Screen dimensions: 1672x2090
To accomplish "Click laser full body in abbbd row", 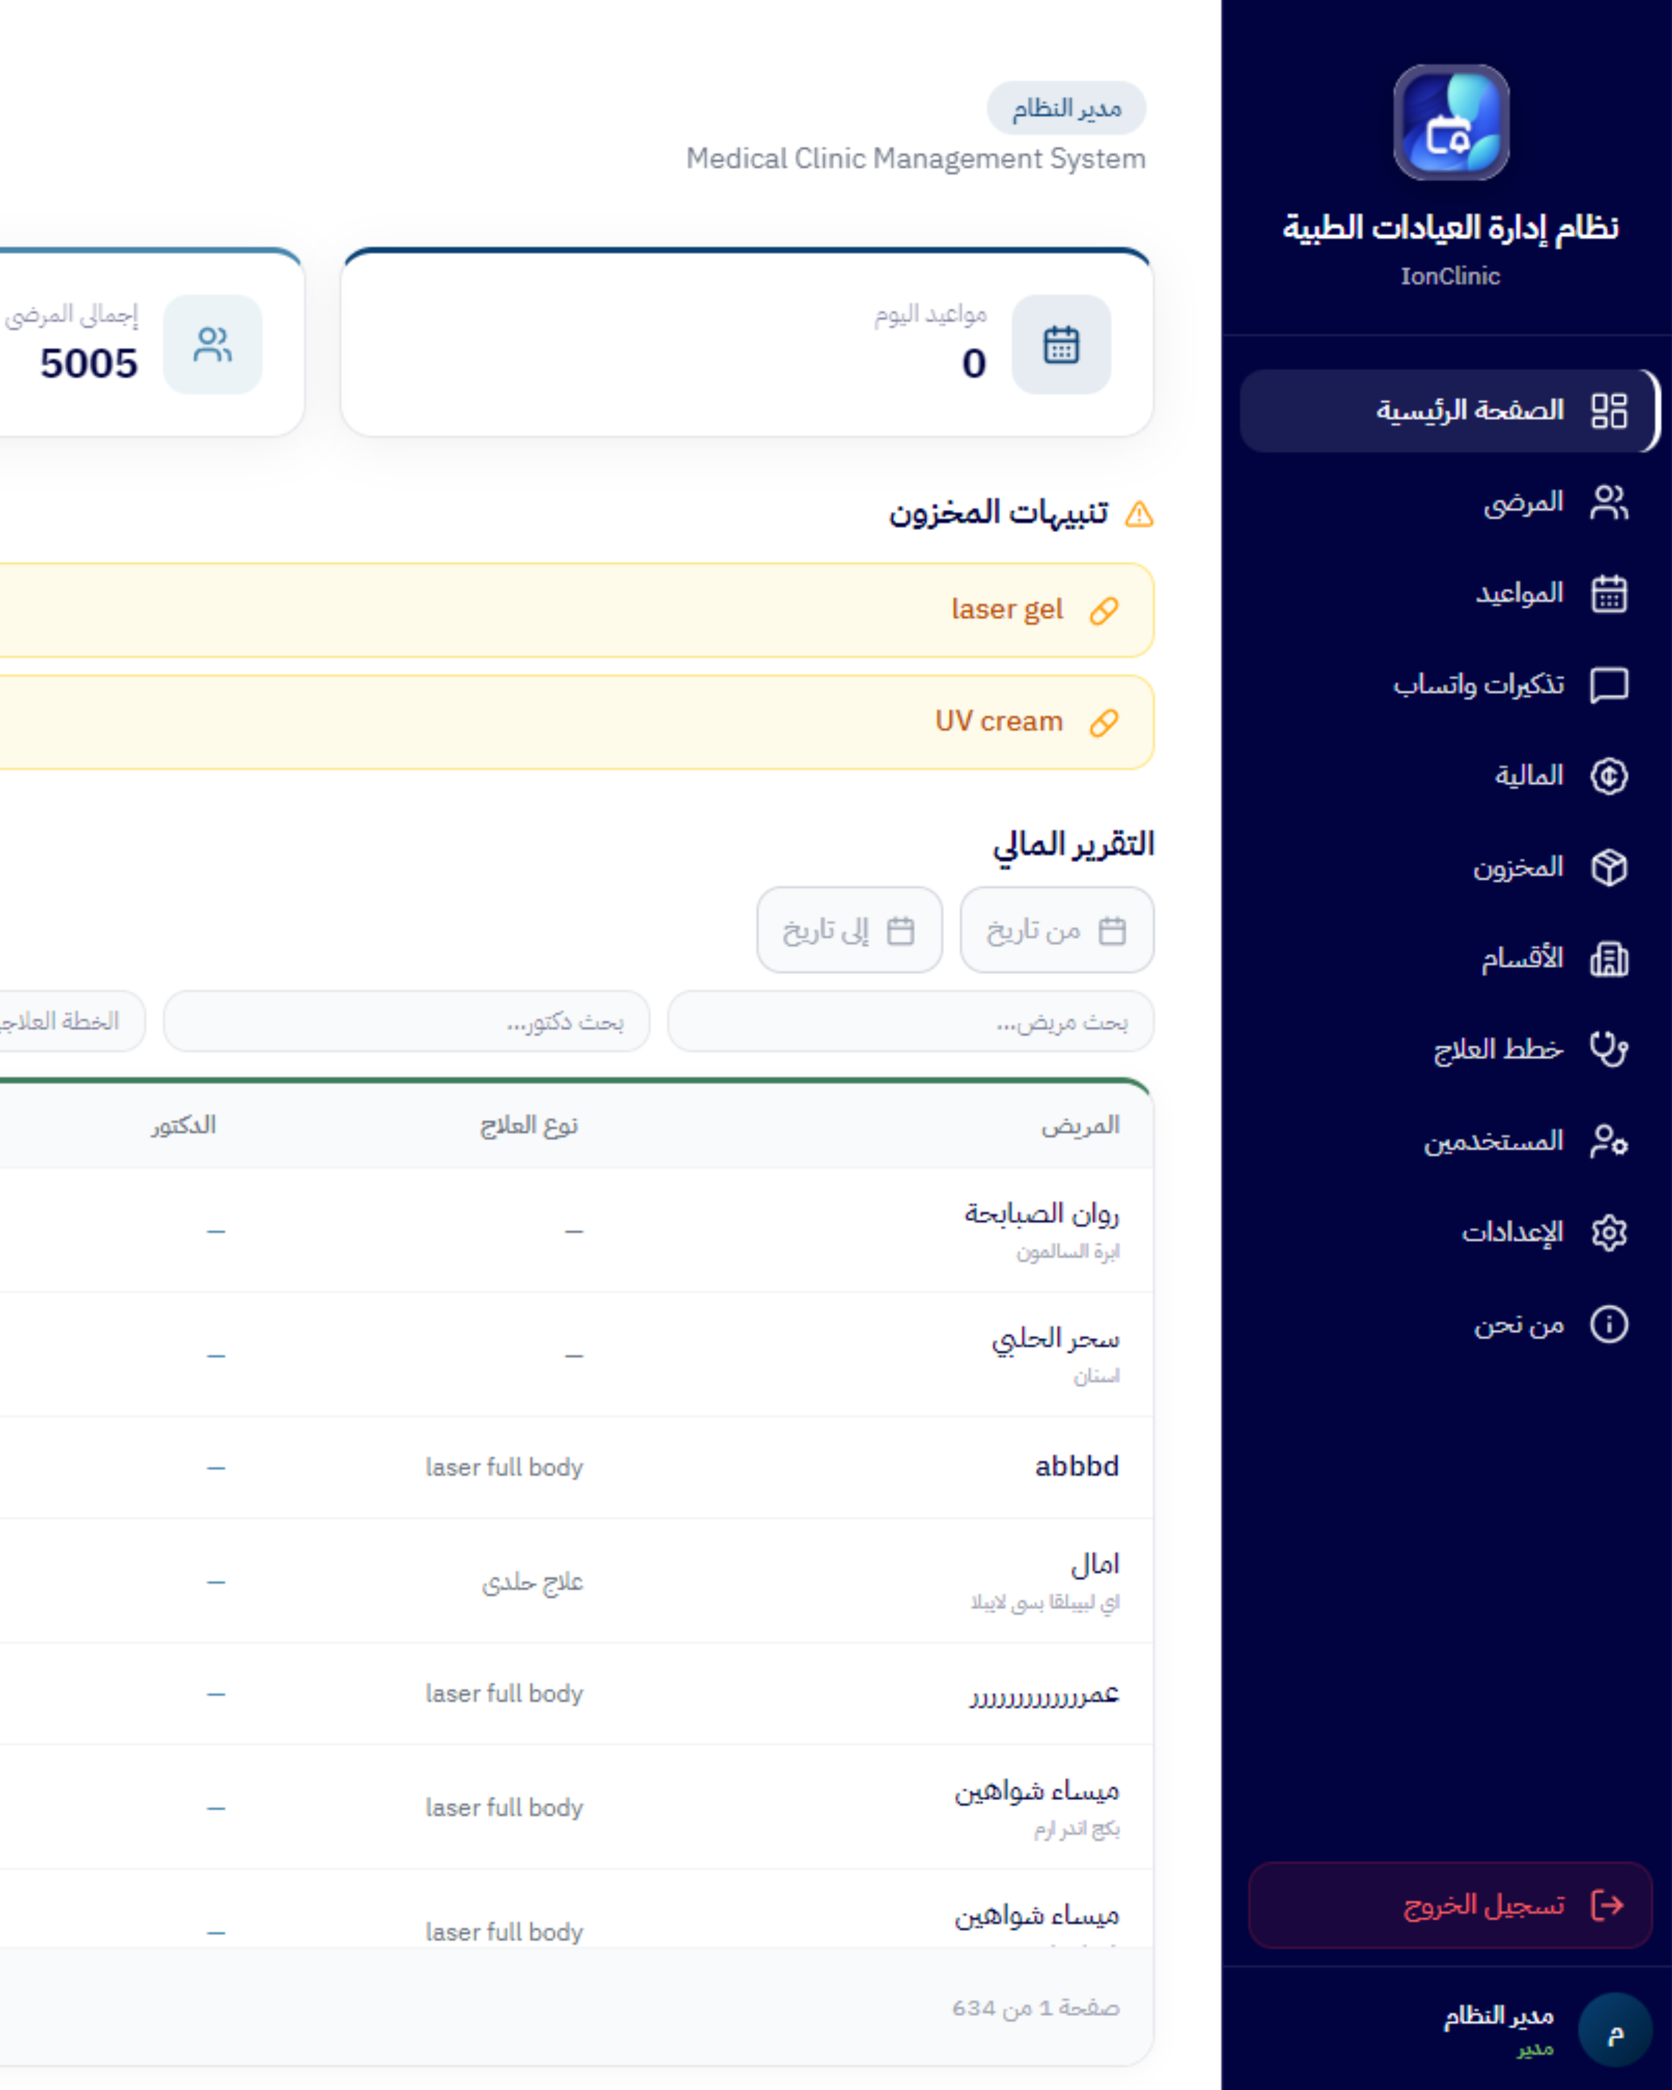I will coord(504,1468).
